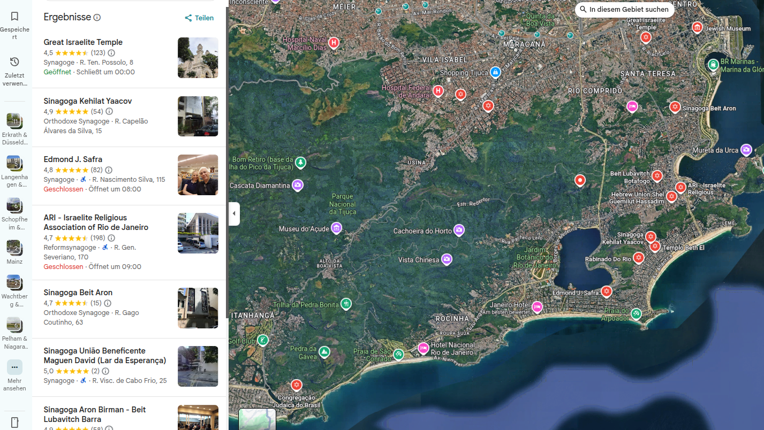Select Rabinado Do Rio map pin
This screenshot has height=430, width=764.
coord(638,258)
